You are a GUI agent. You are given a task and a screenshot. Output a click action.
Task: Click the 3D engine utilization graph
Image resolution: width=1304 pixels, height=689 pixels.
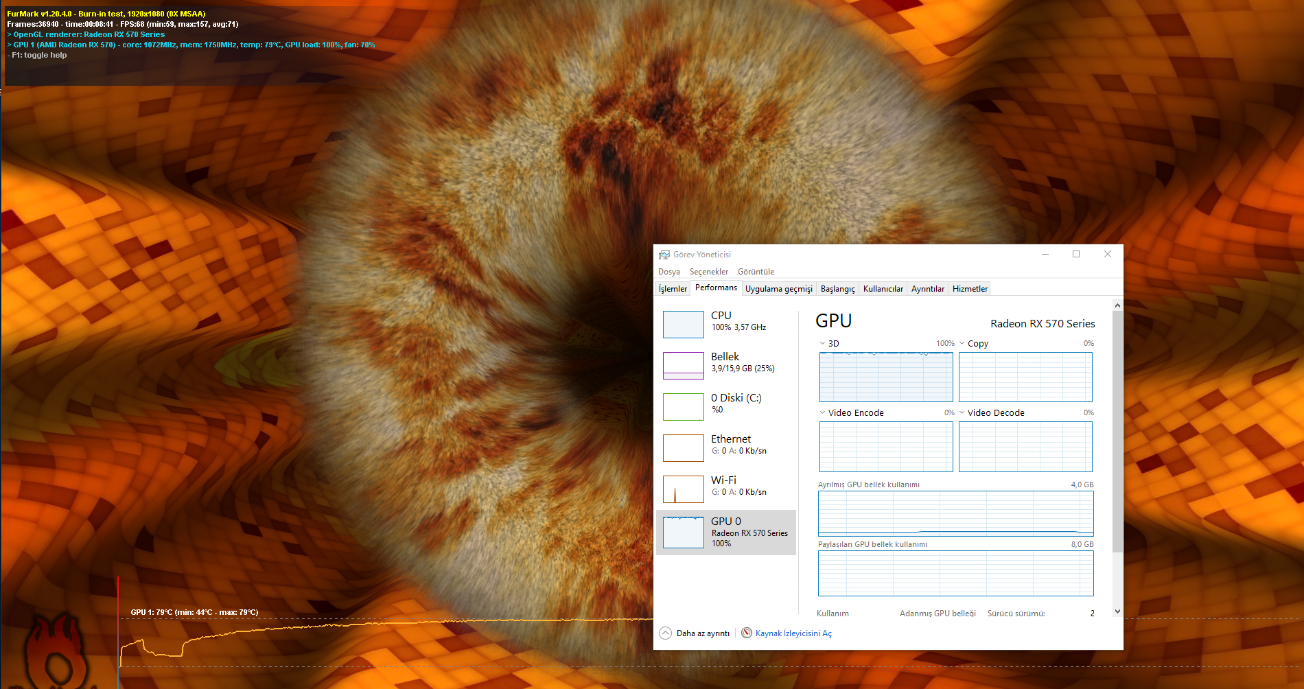point(886,377)
